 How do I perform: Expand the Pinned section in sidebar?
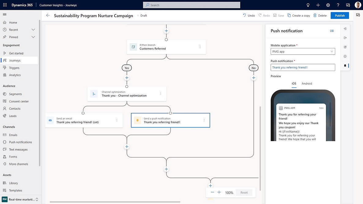tap(33, 37)
